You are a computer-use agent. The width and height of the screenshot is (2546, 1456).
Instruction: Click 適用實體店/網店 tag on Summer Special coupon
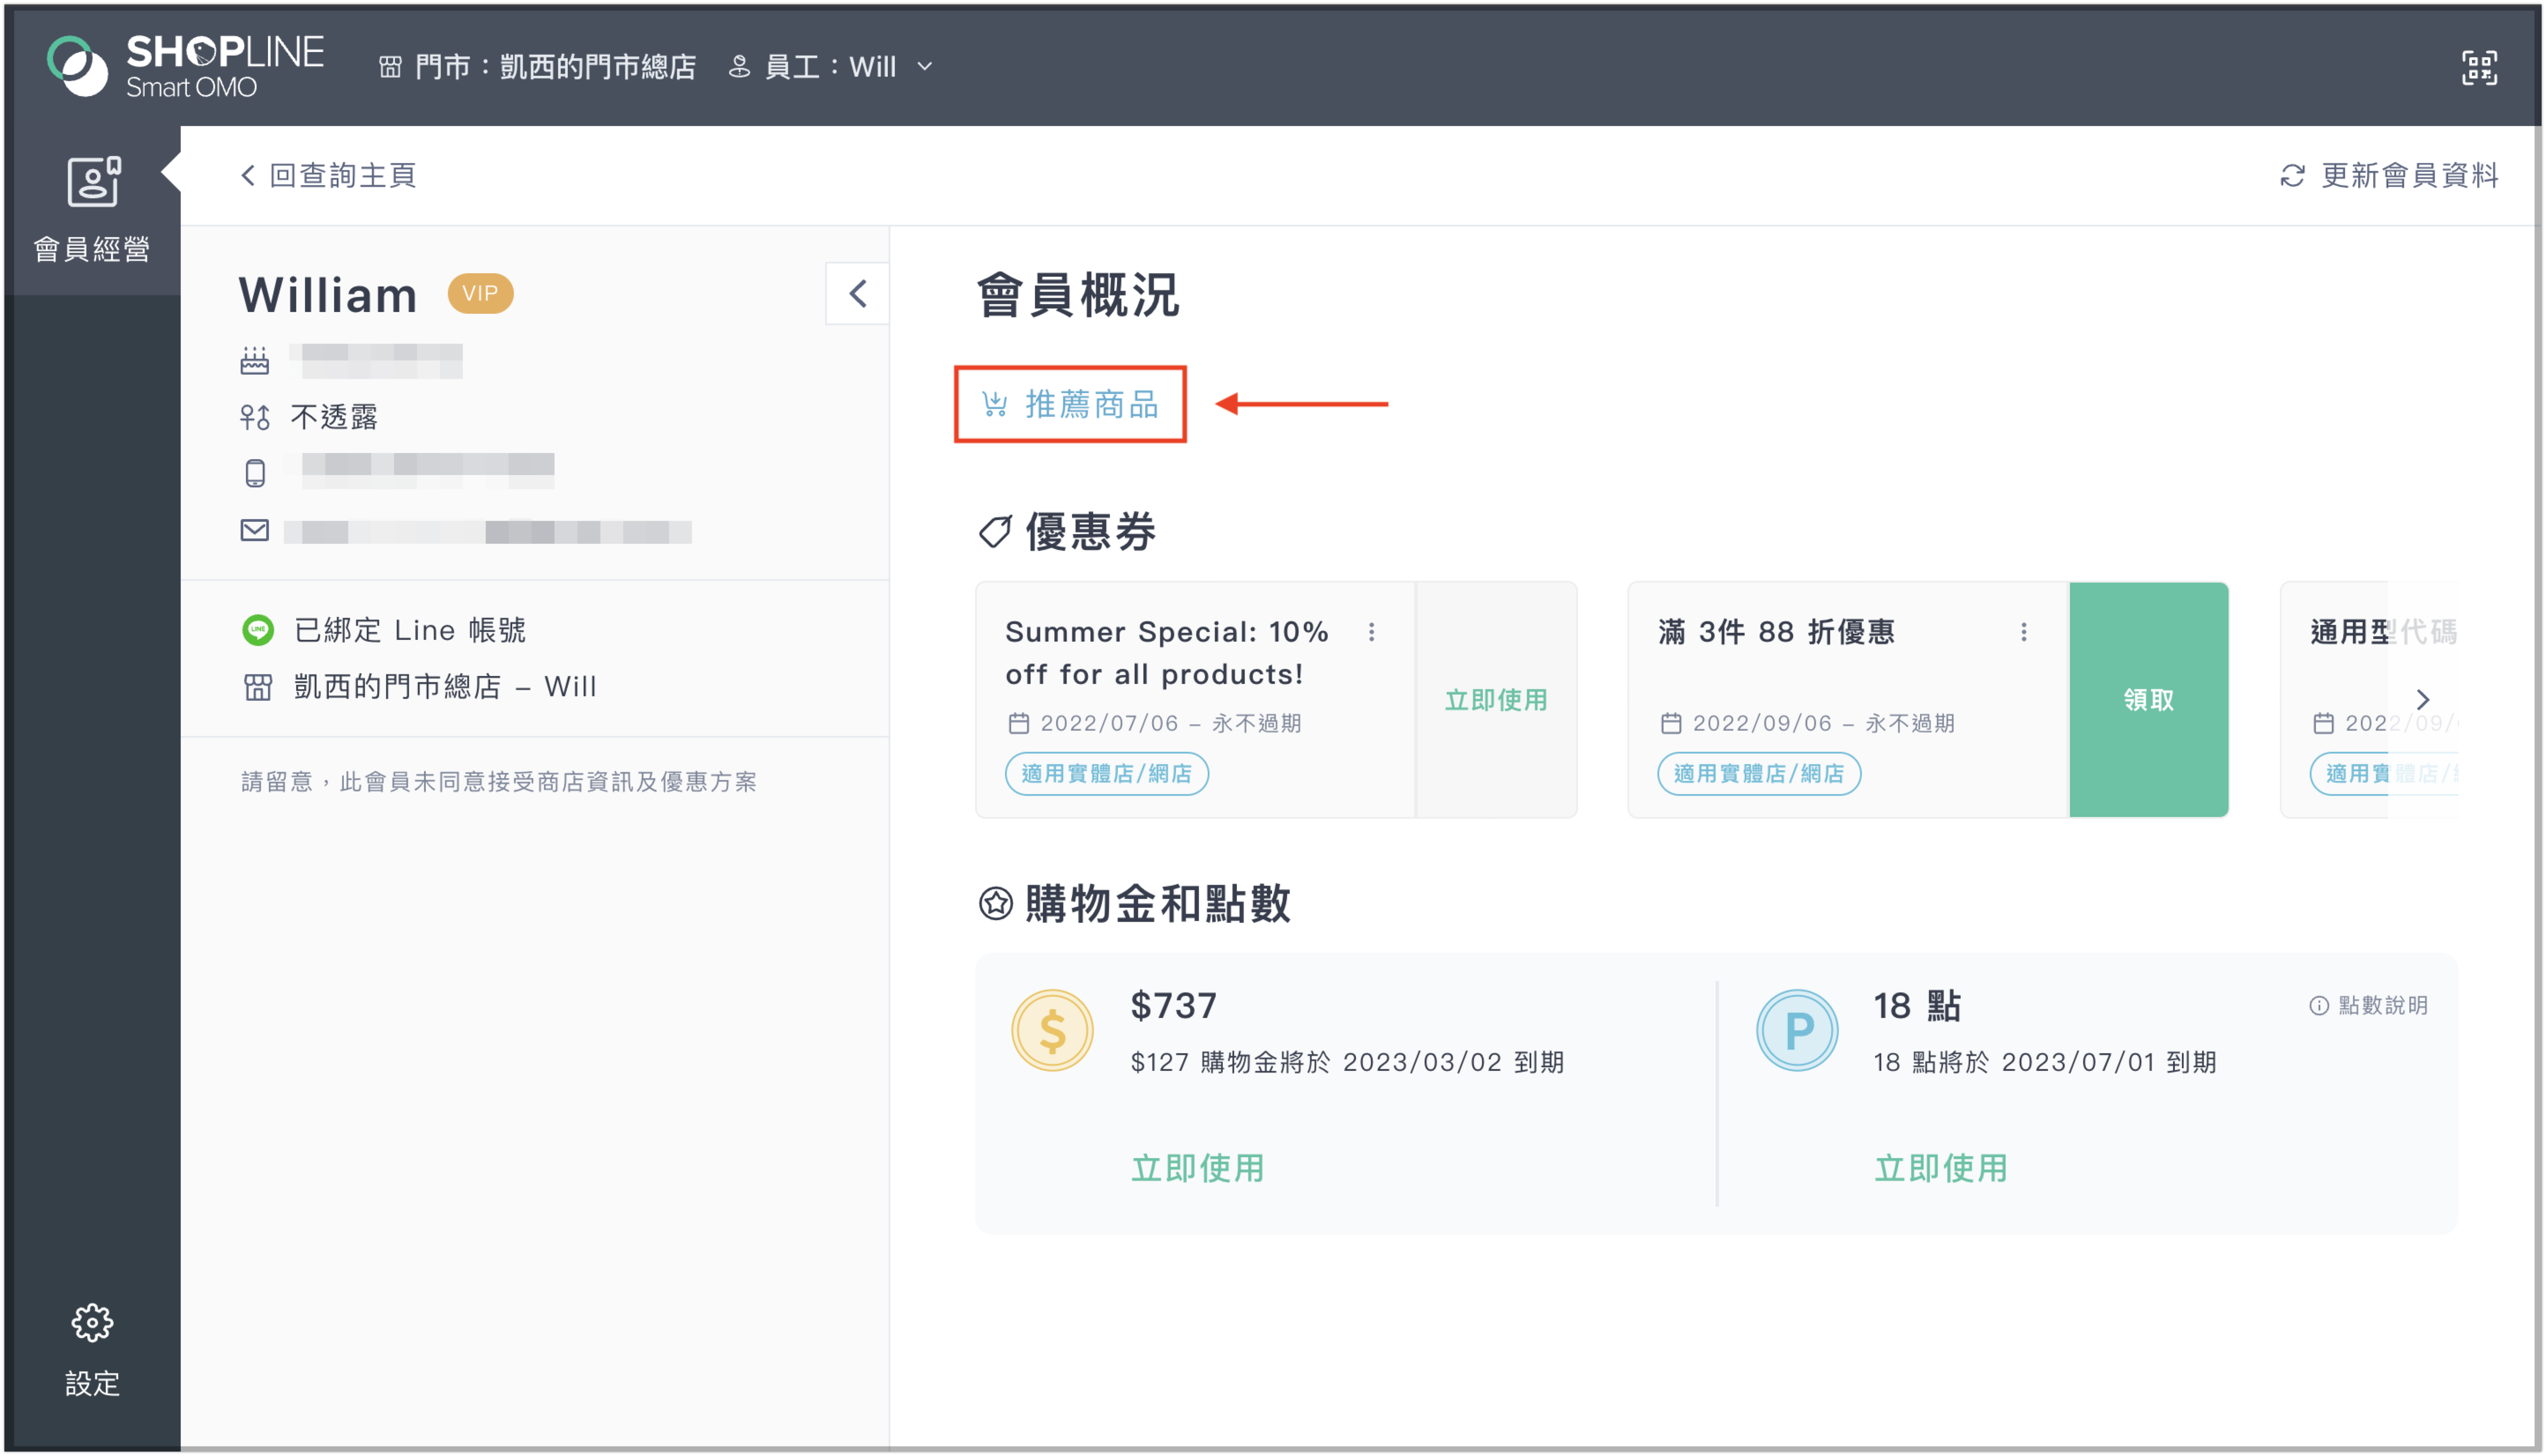tap(1106, 774)
